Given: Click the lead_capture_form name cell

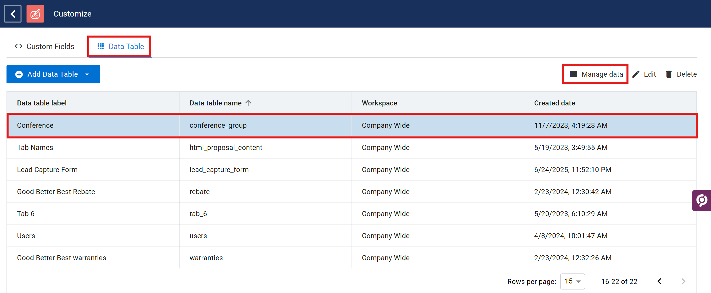Looking at the screenshot, I should click(x=219, y=170).
